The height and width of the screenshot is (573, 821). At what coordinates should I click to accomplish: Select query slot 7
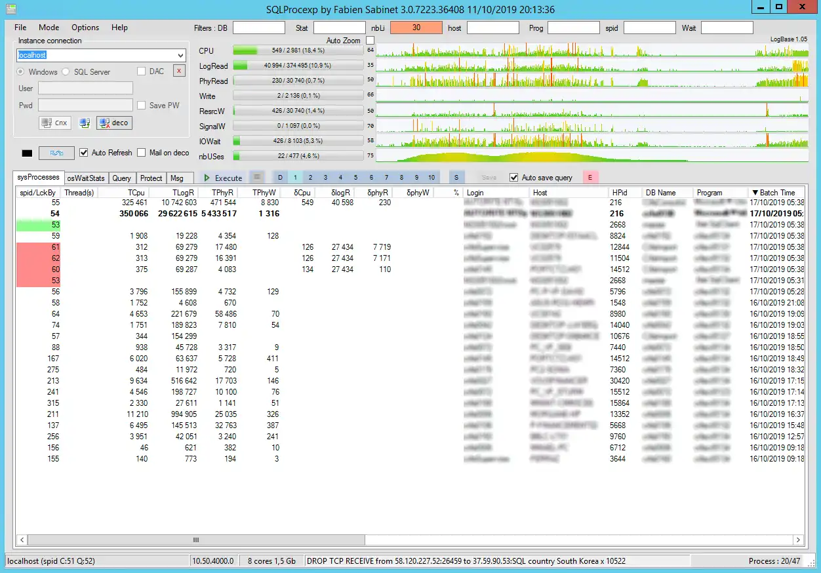click(386, 178)
